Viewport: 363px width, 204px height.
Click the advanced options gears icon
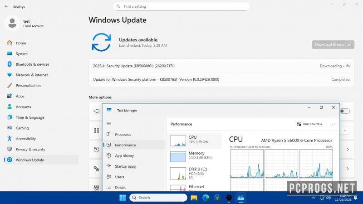97,169
